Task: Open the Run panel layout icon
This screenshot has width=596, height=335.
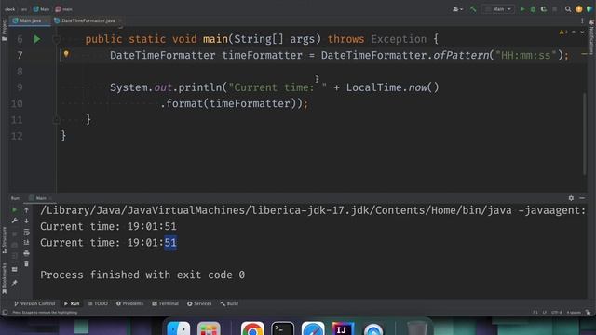Action: tap(15, 269)
